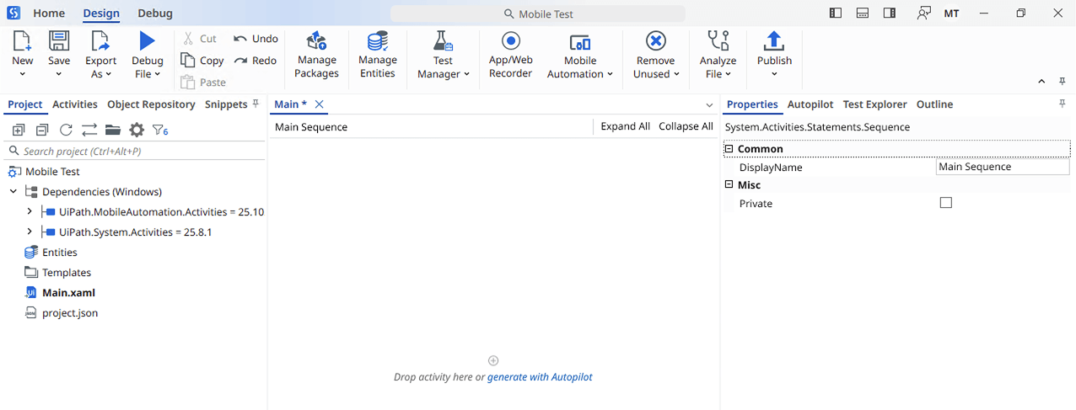The image size is (1076, 410).
Task: Click the Search project input field
Action: [135, 152]
